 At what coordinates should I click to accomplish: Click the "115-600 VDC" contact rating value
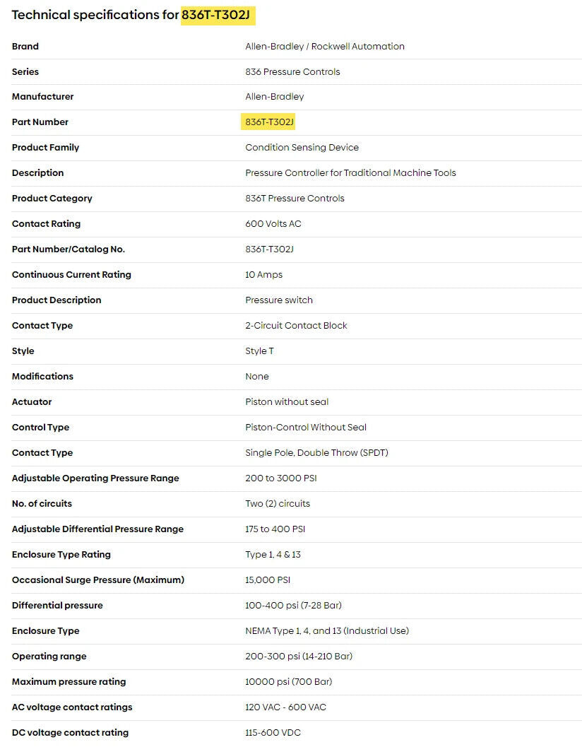pyautogui.click(x=273, y=733)
